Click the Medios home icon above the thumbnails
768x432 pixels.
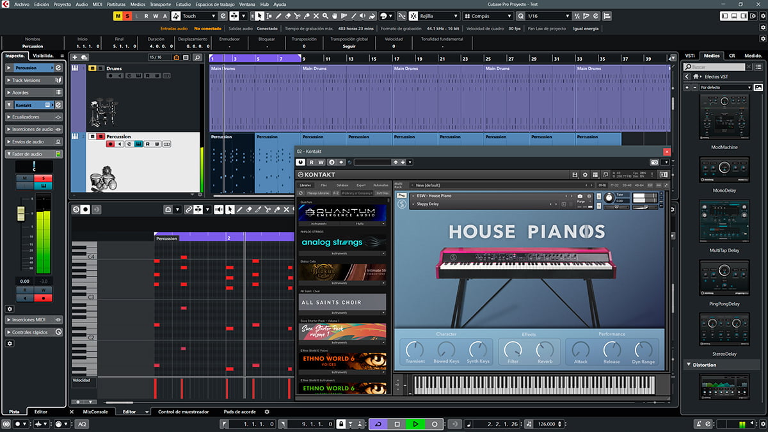click(696, 77)
